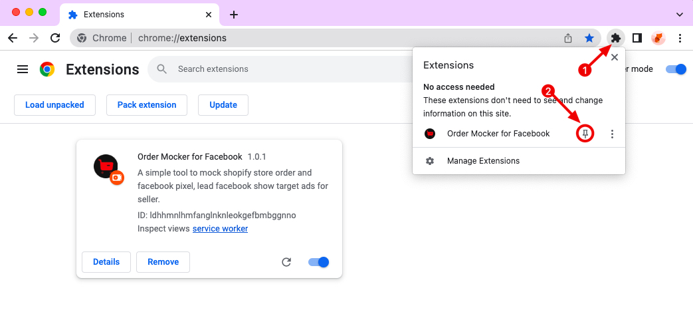The height and width of the screenshot is (312, 693).
Task: Bookmark this tab with the star icon
Action: coord(589,38)
